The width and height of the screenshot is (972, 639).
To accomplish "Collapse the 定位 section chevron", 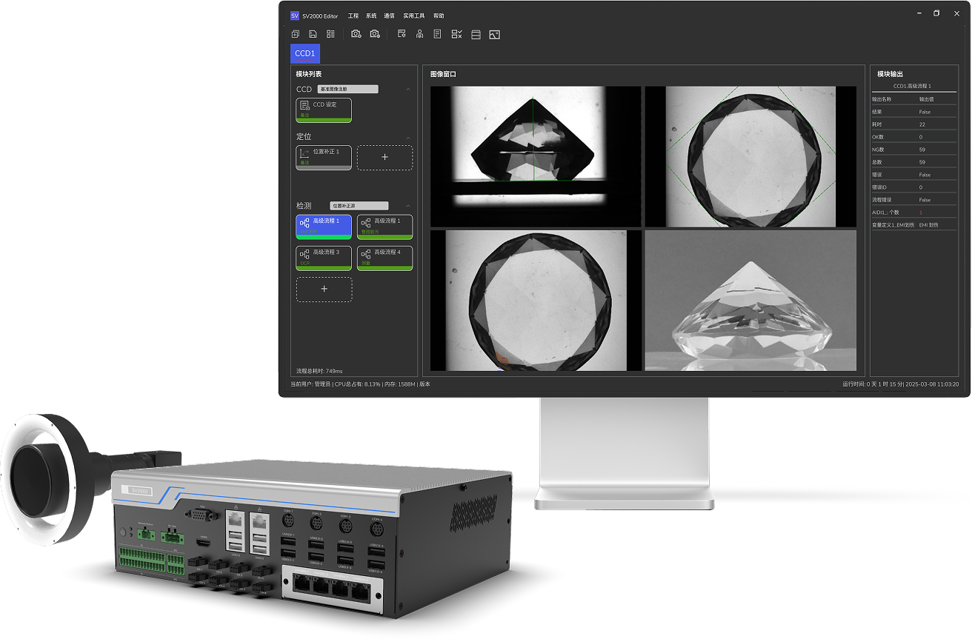I will [408, 138].
